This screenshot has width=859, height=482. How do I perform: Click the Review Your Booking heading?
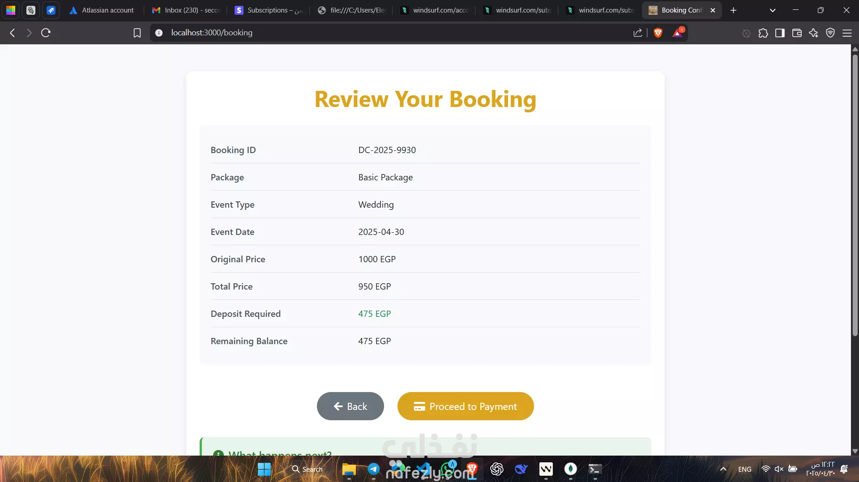425,99
